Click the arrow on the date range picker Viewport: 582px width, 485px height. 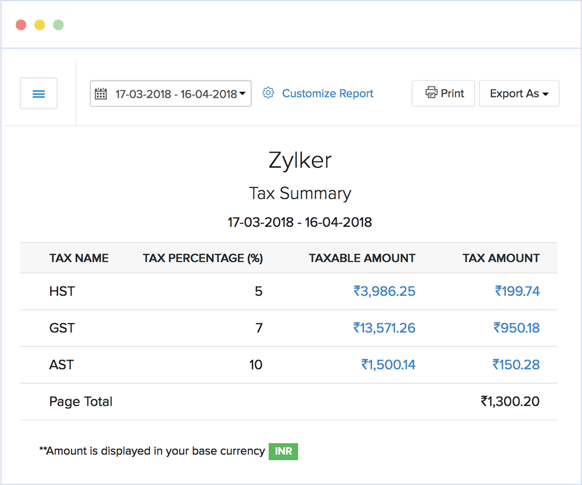[242, 93]
